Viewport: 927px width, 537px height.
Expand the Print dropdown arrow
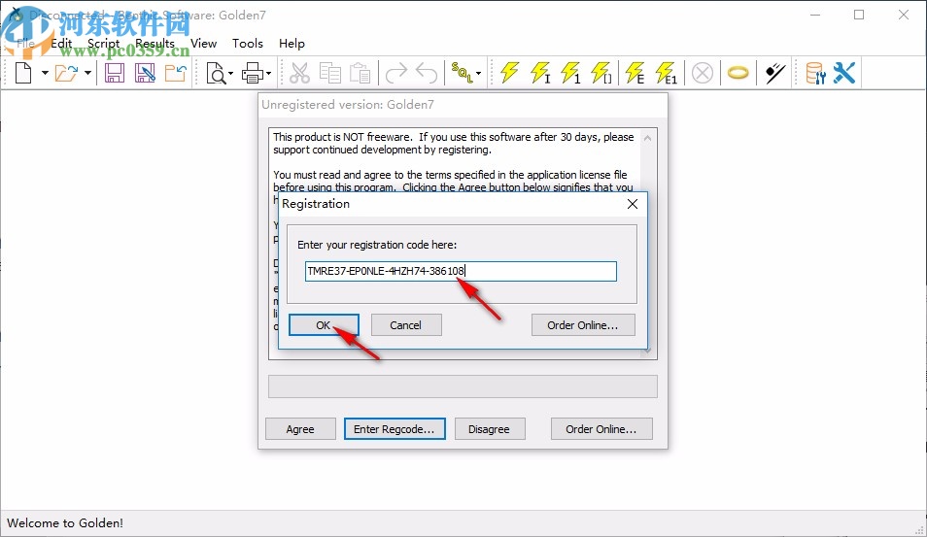pos(268,73)
